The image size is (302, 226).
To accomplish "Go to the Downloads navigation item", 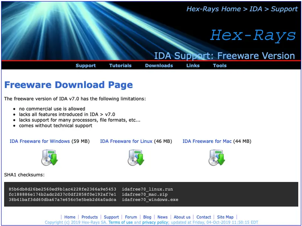I will [x=159, y=65].
